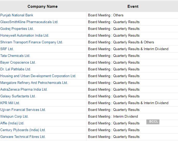Select Godrej Properties Ltd. link
178x141 pixels.
(17, 29)
